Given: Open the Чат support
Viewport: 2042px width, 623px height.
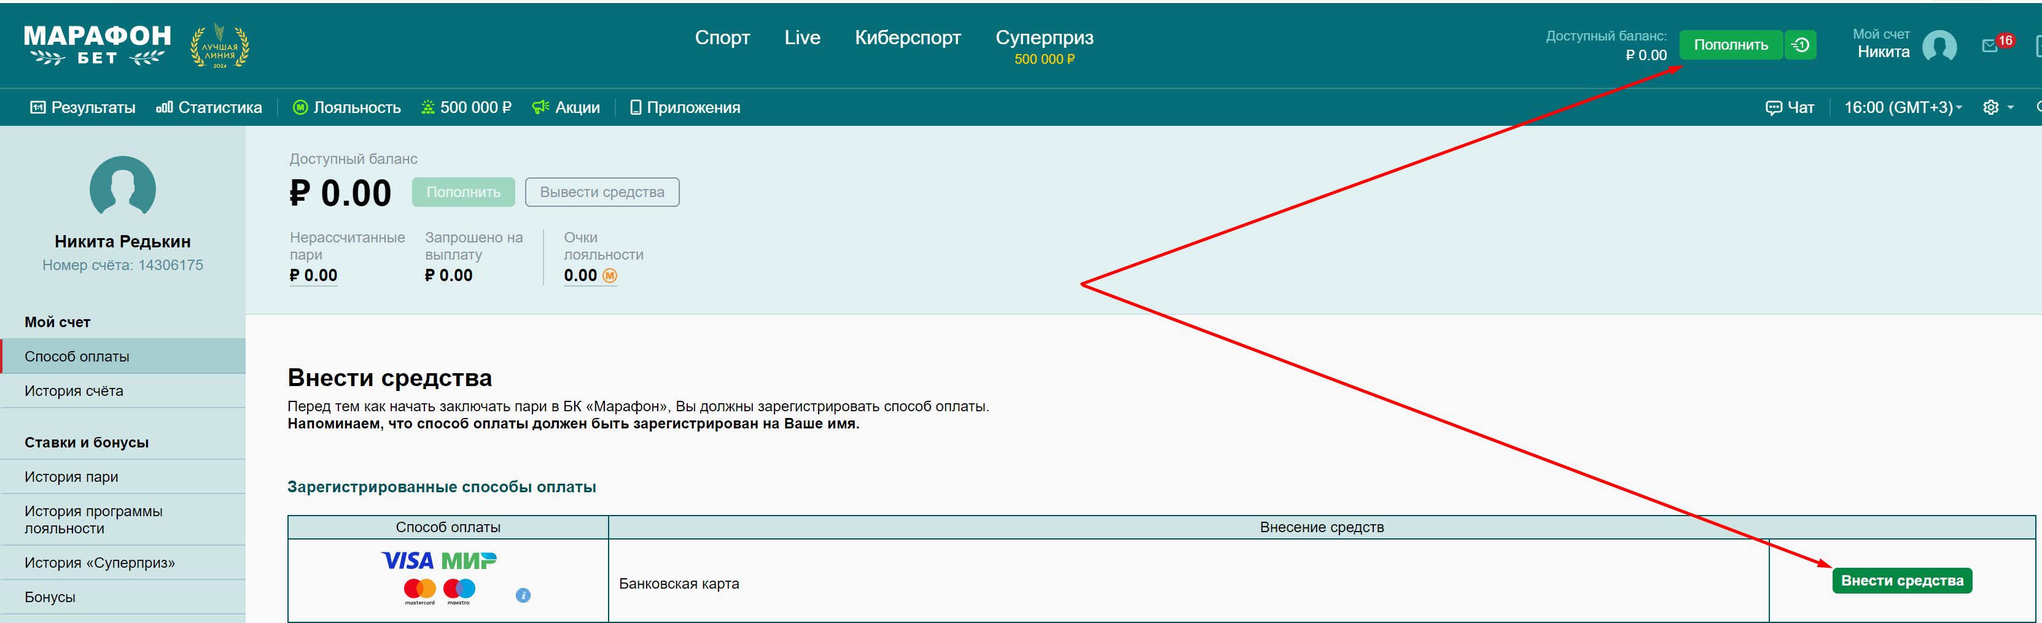Looking at the screenshot, I should (x=1790, y=108).
